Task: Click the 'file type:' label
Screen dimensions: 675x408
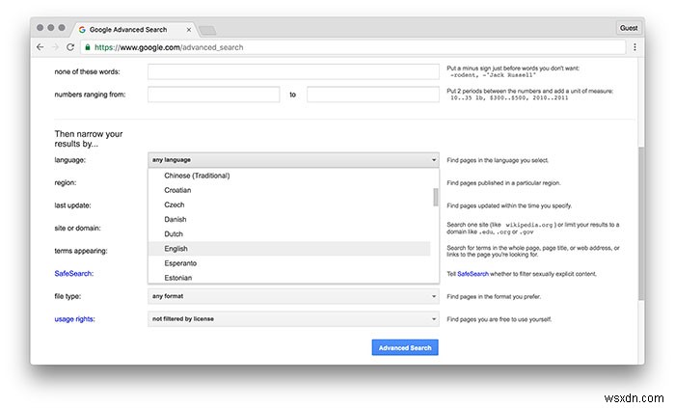Action: click(67, 296)
